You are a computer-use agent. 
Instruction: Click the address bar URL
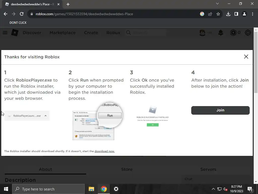[x=84, y=14]
